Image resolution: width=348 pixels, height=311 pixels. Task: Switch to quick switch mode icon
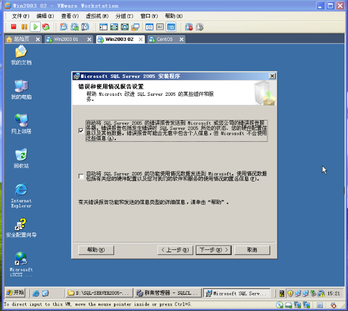(x=114, y=27)
